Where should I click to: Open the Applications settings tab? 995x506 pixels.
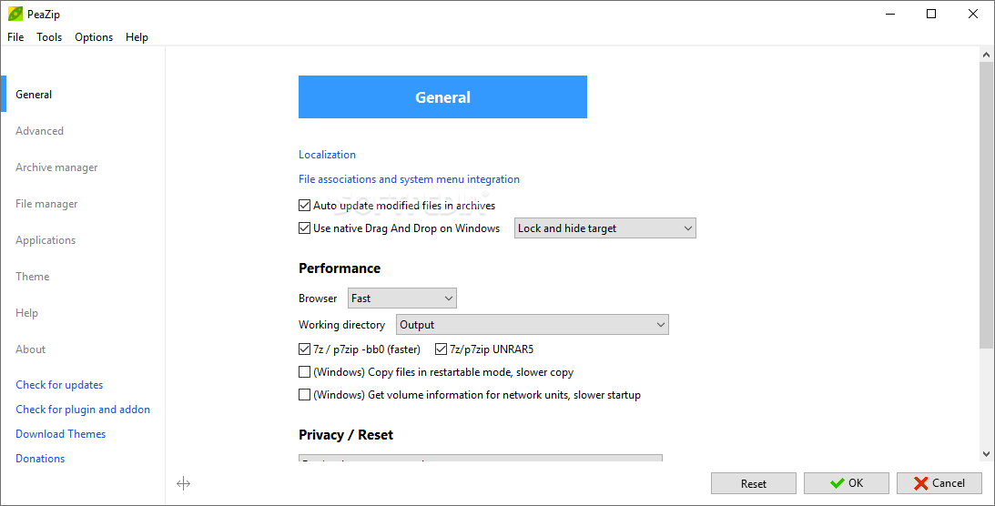(45, 239)
